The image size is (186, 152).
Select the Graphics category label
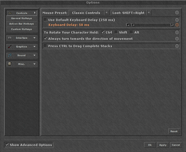22,47
